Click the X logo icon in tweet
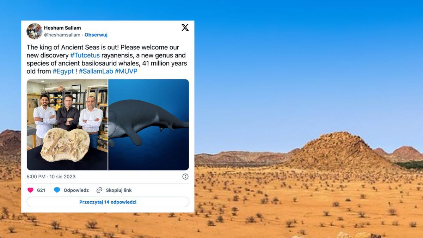 click(185, 28)
